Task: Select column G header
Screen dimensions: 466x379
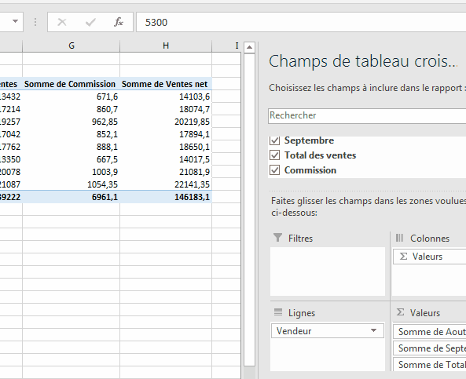Action: tap(72, 46)
